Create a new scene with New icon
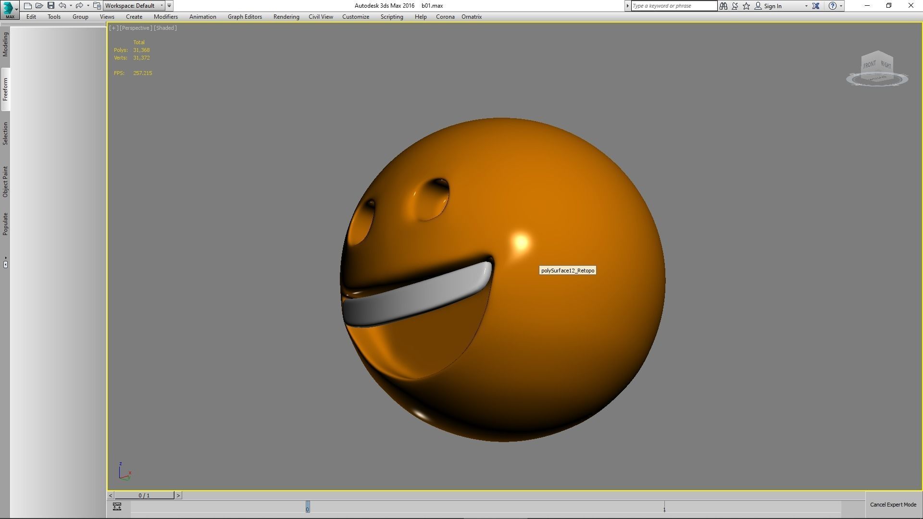Screen dimensions: 923x519 [x=28, y=6]
